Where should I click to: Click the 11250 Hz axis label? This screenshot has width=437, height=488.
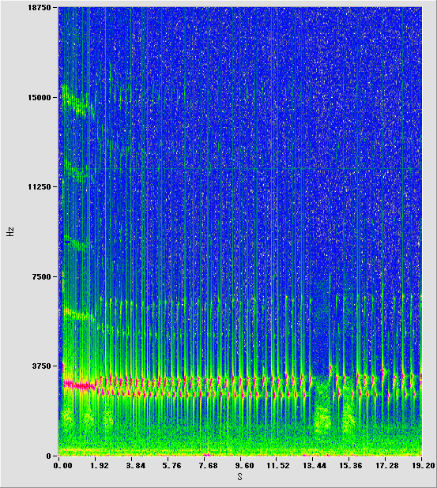click(x=40, y=186)
